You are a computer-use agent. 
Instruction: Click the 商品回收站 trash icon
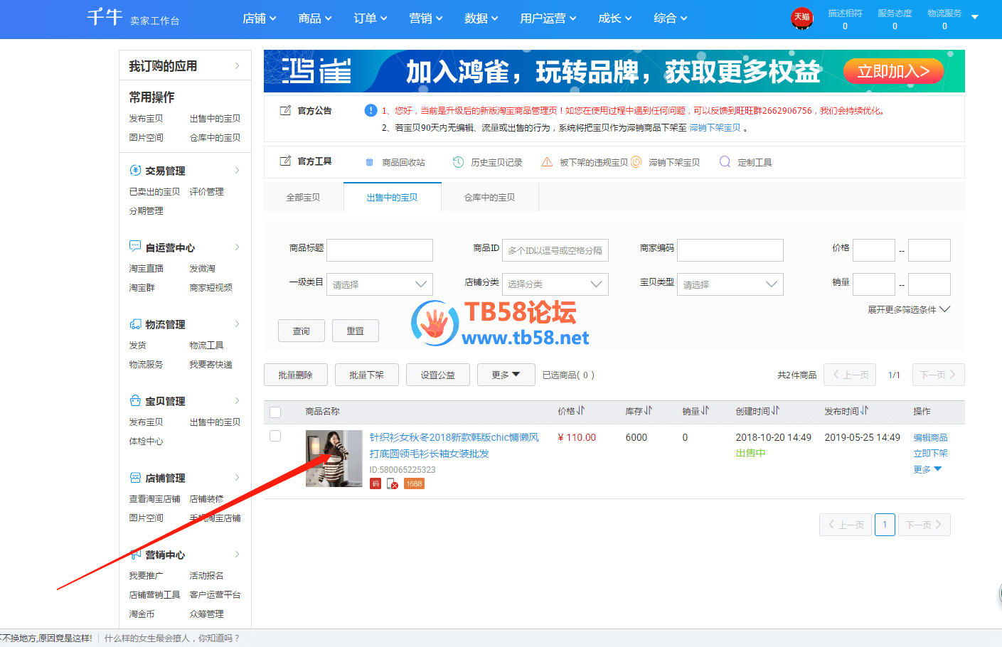[x=369, y=162]
